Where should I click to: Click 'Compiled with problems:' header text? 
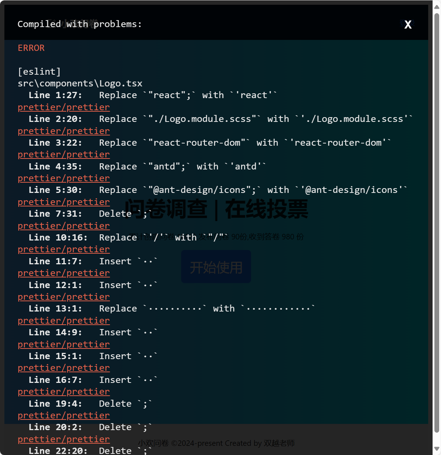[x=80, y=24]
